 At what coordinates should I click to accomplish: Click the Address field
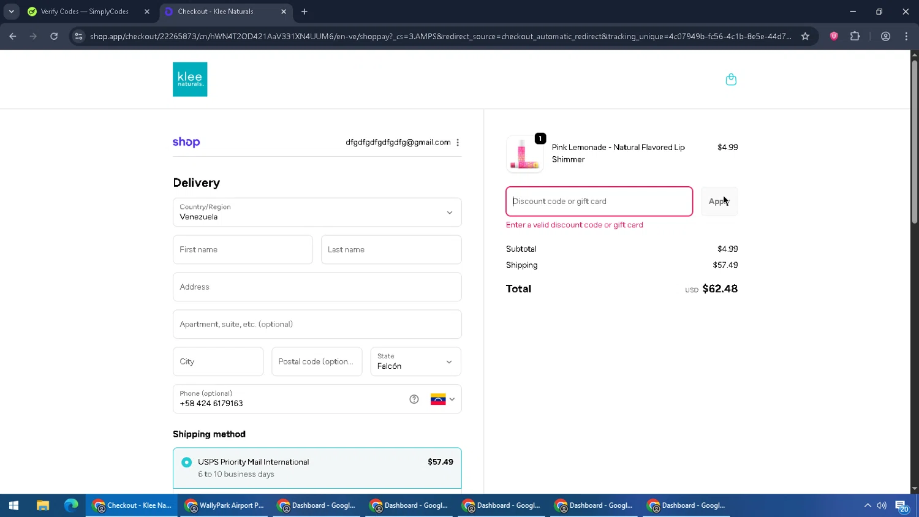(x=317, y=287)
